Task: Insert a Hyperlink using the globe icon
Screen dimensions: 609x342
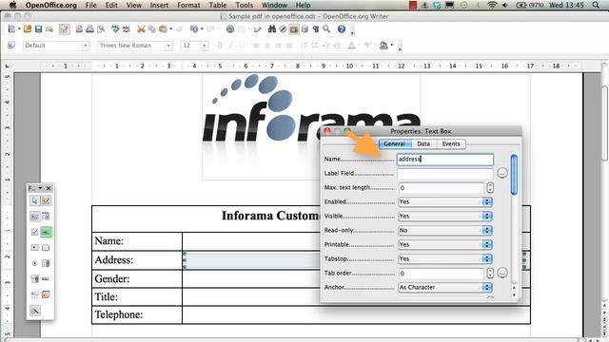Action: [x=230, y=29]
